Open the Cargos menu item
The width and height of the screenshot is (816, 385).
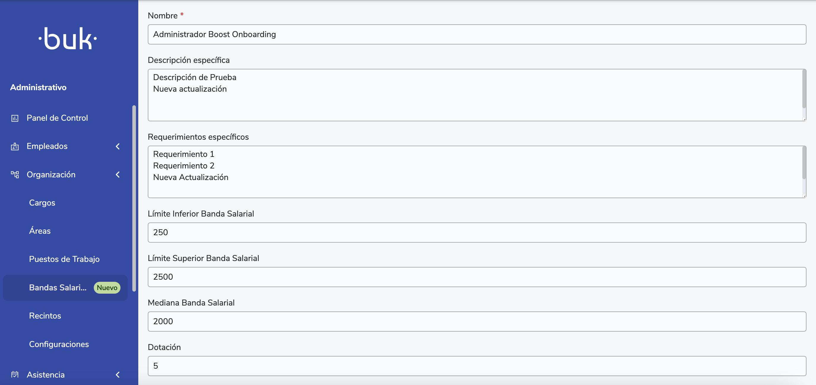pyautogui.click(x=42, y=203)
